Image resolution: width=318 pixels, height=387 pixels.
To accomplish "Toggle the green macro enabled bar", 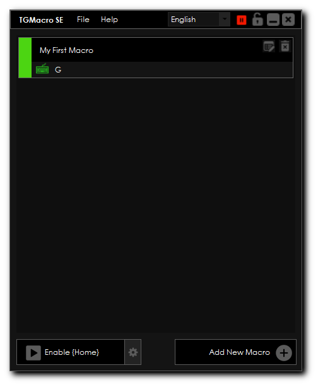I will coord(25,58).
